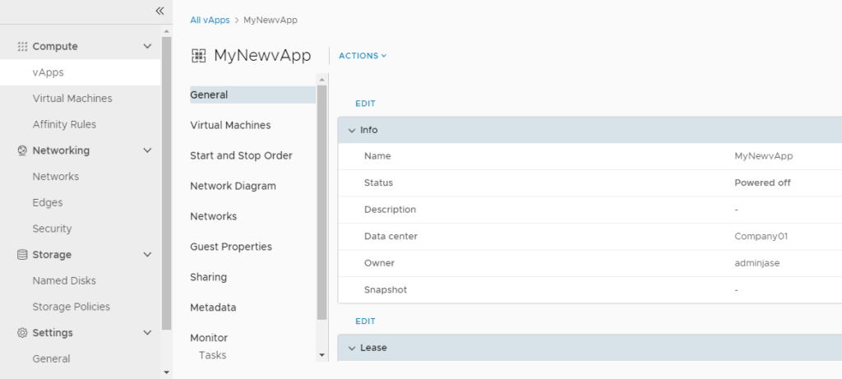This screenshot has width=842, height=379.
Task: Open the vApp Networks tab
Action: point(213,216)
